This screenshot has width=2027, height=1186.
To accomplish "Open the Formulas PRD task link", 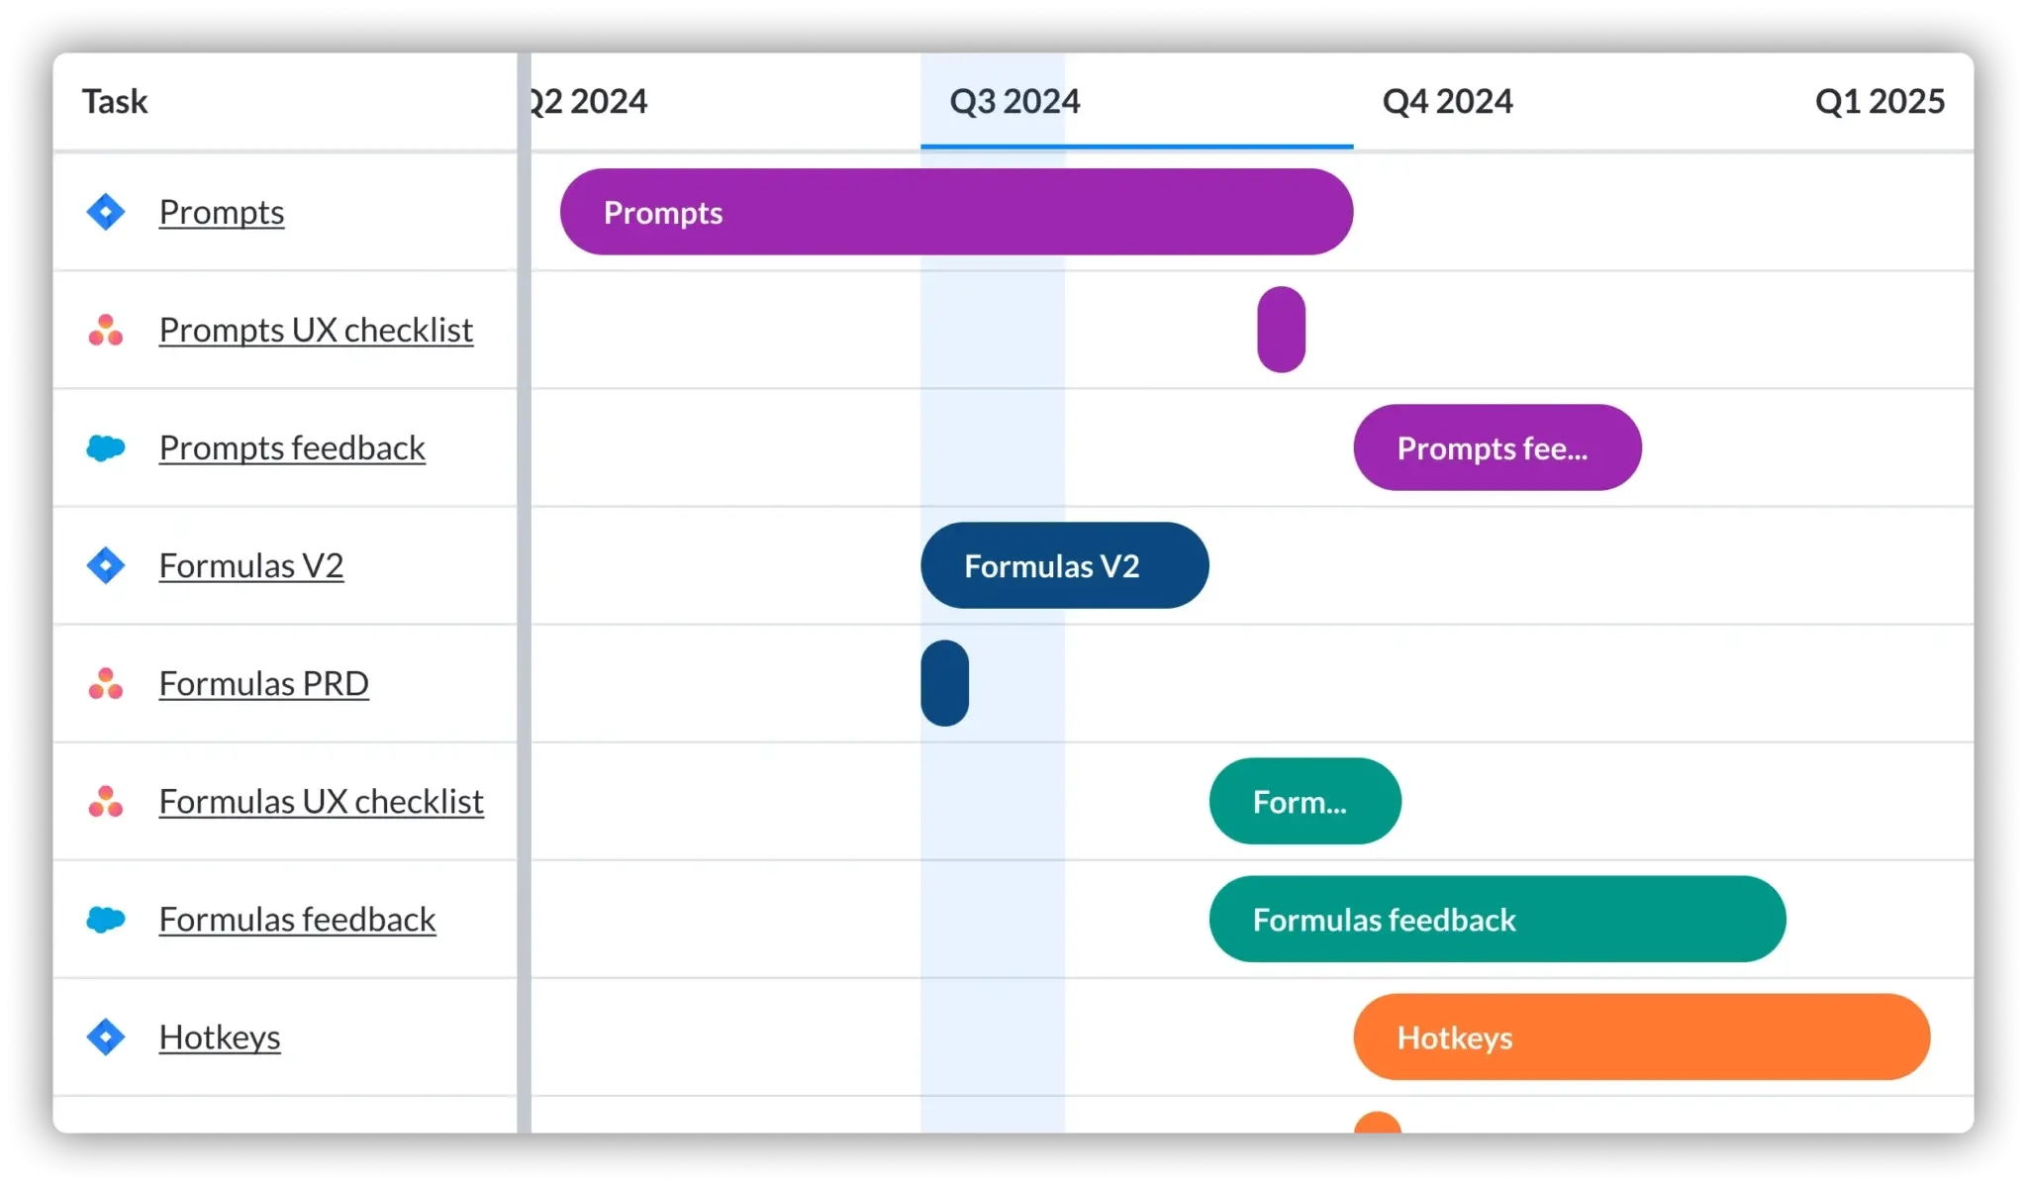I will coord(263,683).
